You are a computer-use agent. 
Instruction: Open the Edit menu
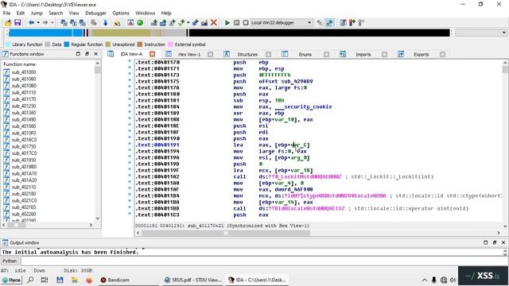[21, 13]
